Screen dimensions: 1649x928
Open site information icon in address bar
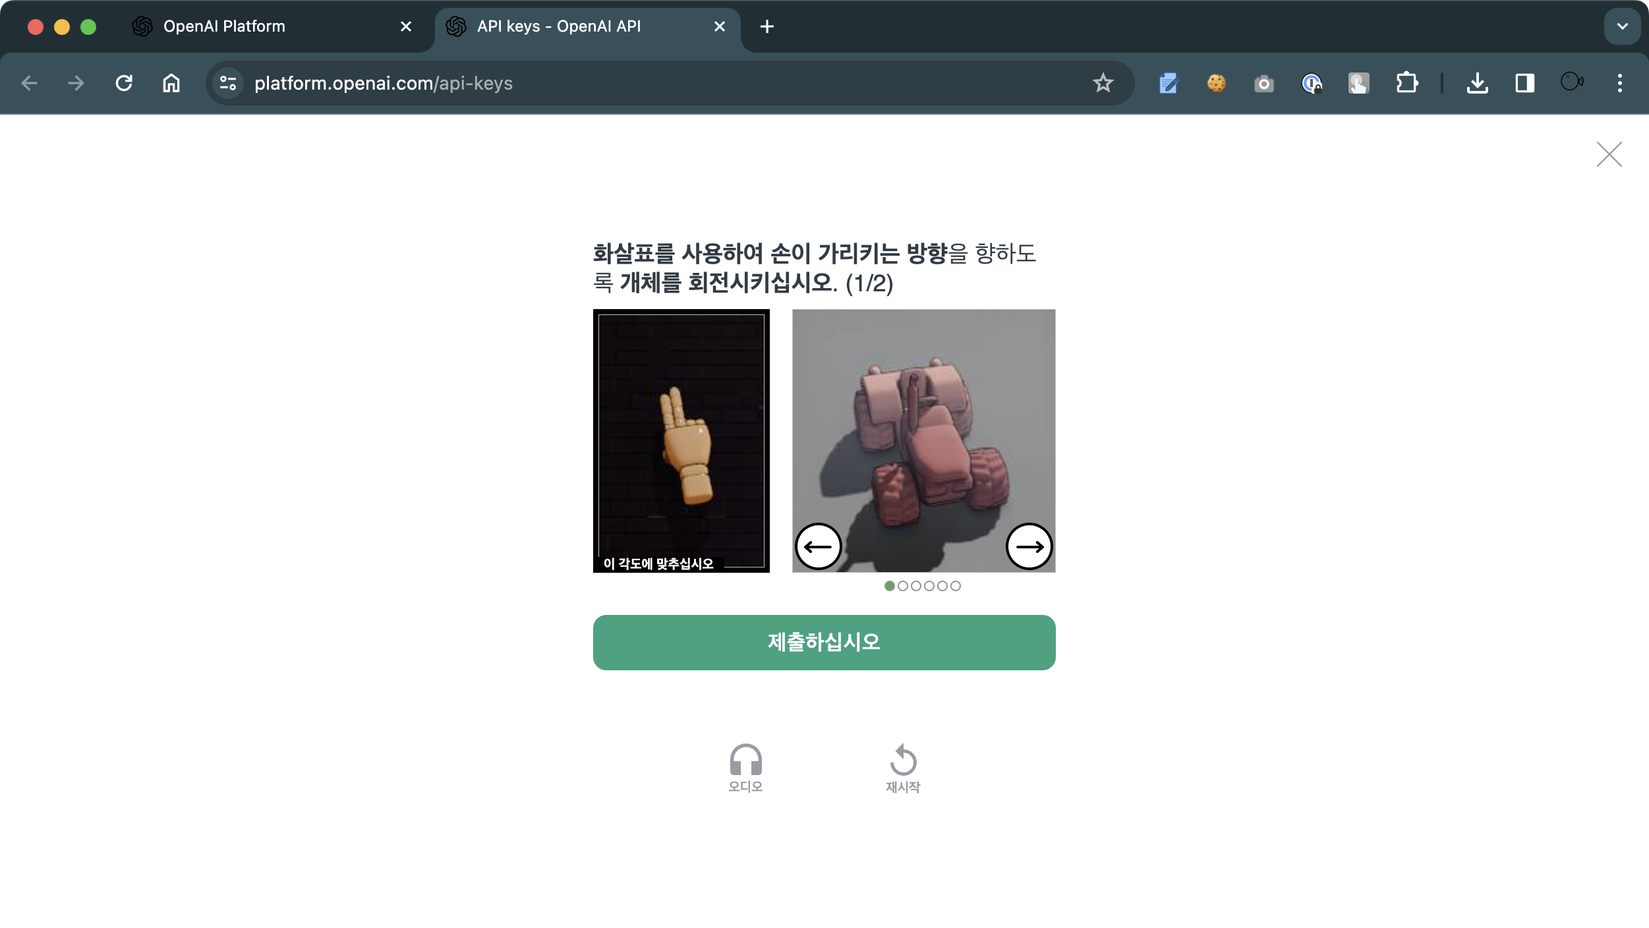228,83
